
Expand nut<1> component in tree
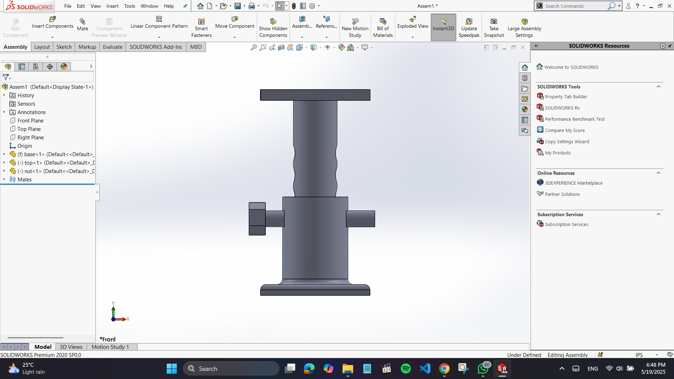pos(4,171)
